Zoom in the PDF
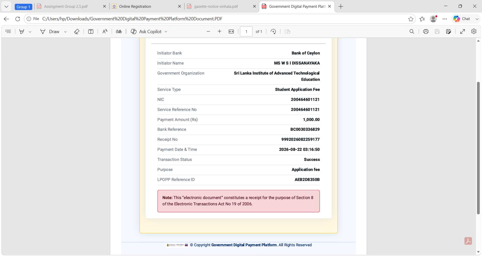This screenshot has width=482, height=256. click(219, 31)
